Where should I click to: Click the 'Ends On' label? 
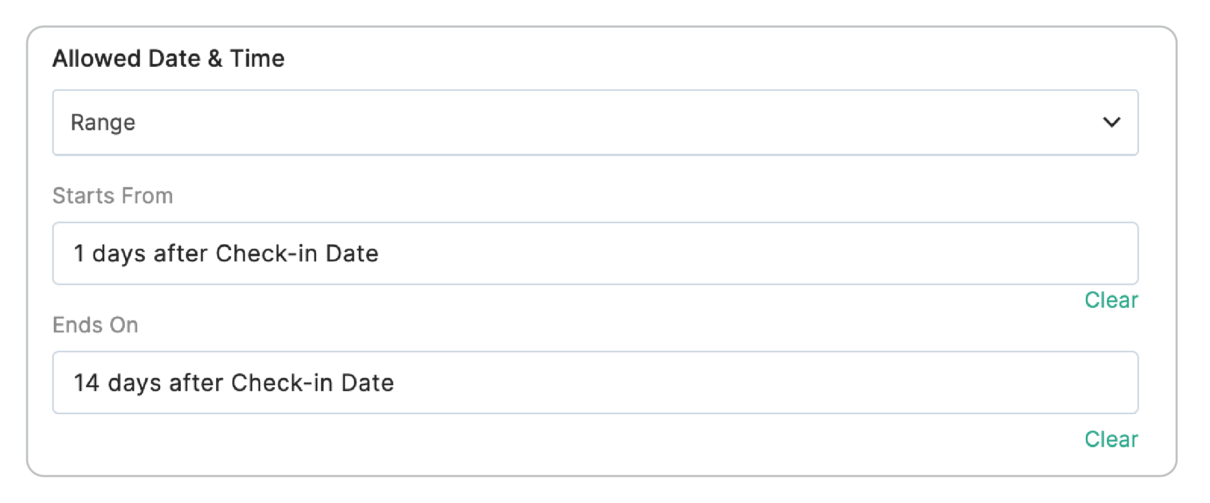tap(95, 325)
